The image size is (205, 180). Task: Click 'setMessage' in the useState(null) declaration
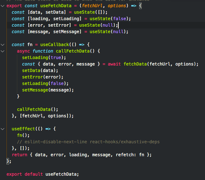pyautogui.click(x=66, y=32)
